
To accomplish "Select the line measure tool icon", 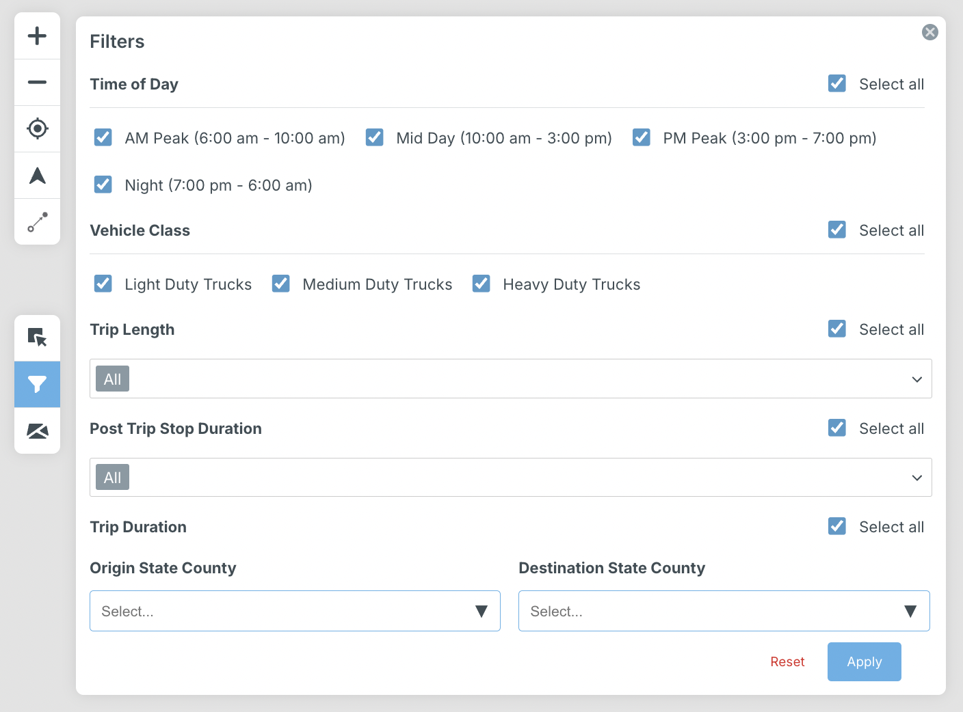I will point(37,222).
